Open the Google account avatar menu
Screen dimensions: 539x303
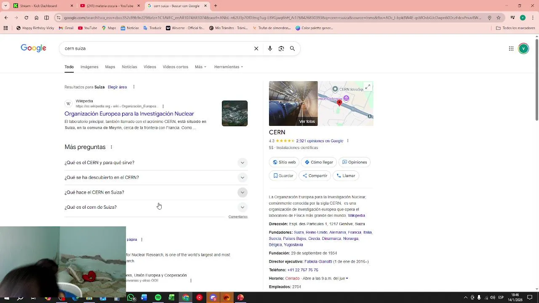click(523, 48)
